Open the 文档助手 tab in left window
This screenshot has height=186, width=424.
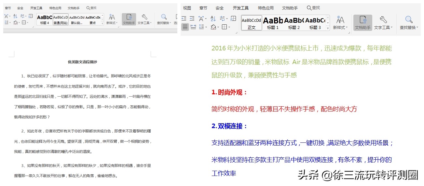coord(74,8)
